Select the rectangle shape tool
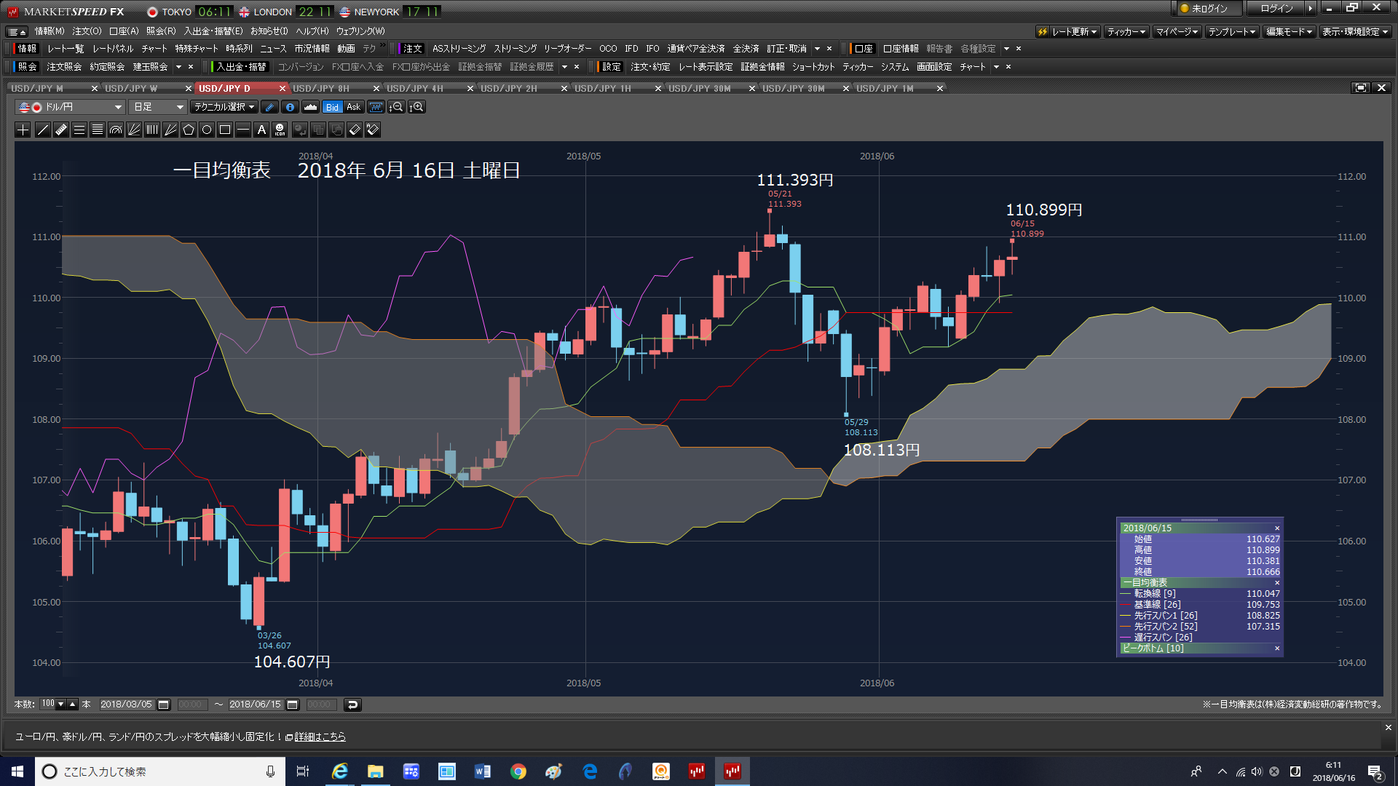Screen dimensions: 1398x786 point(225,130)
